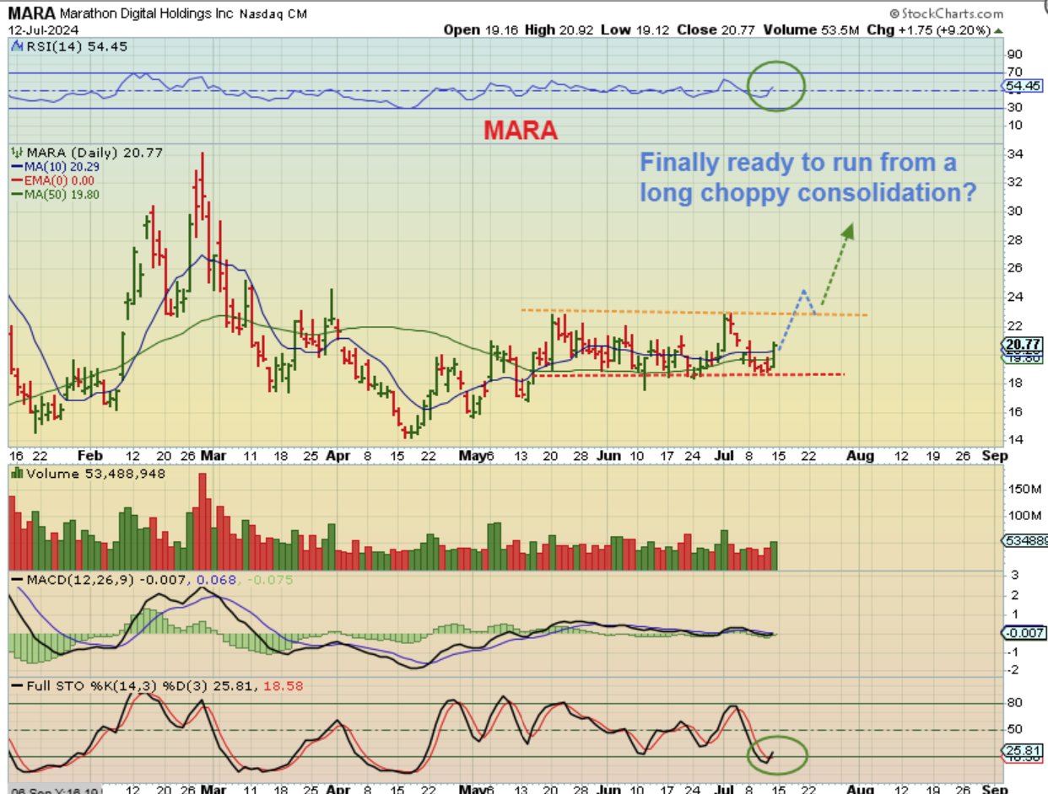Open the StockCharts.com copyright link

coord(945,13)
